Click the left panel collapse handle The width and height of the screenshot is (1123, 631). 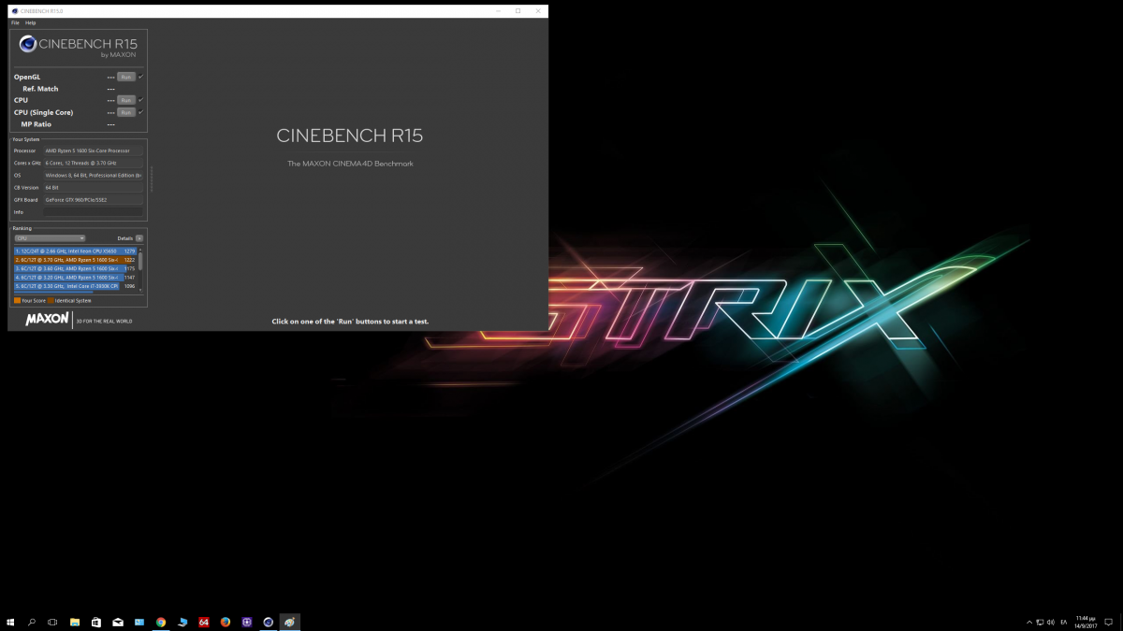[x=151, y=179]
